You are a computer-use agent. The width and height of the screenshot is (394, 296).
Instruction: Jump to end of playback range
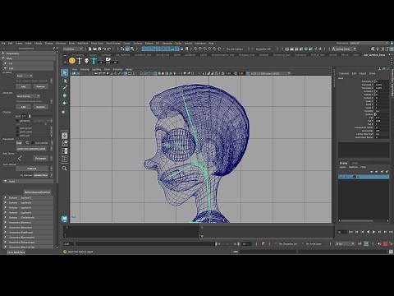pos(391,232)
